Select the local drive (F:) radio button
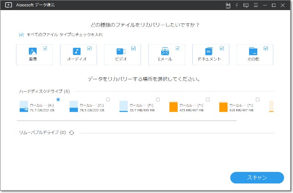The image size is (293, 193). tap(158, 99)
